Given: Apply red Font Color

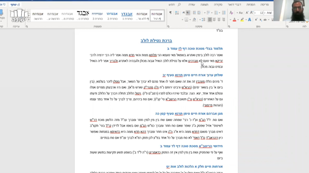Looking at the screenshot, I should pyautogui.click(x=234, y=19).
